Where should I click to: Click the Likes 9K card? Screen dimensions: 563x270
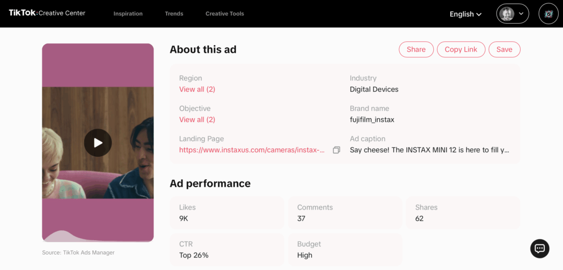[x=227, y=213]
